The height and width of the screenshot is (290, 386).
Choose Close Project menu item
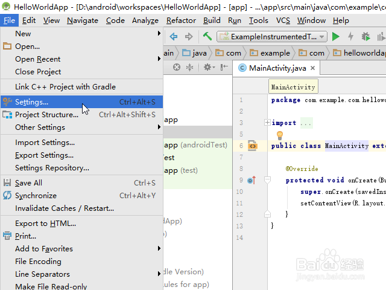(82, 72)
